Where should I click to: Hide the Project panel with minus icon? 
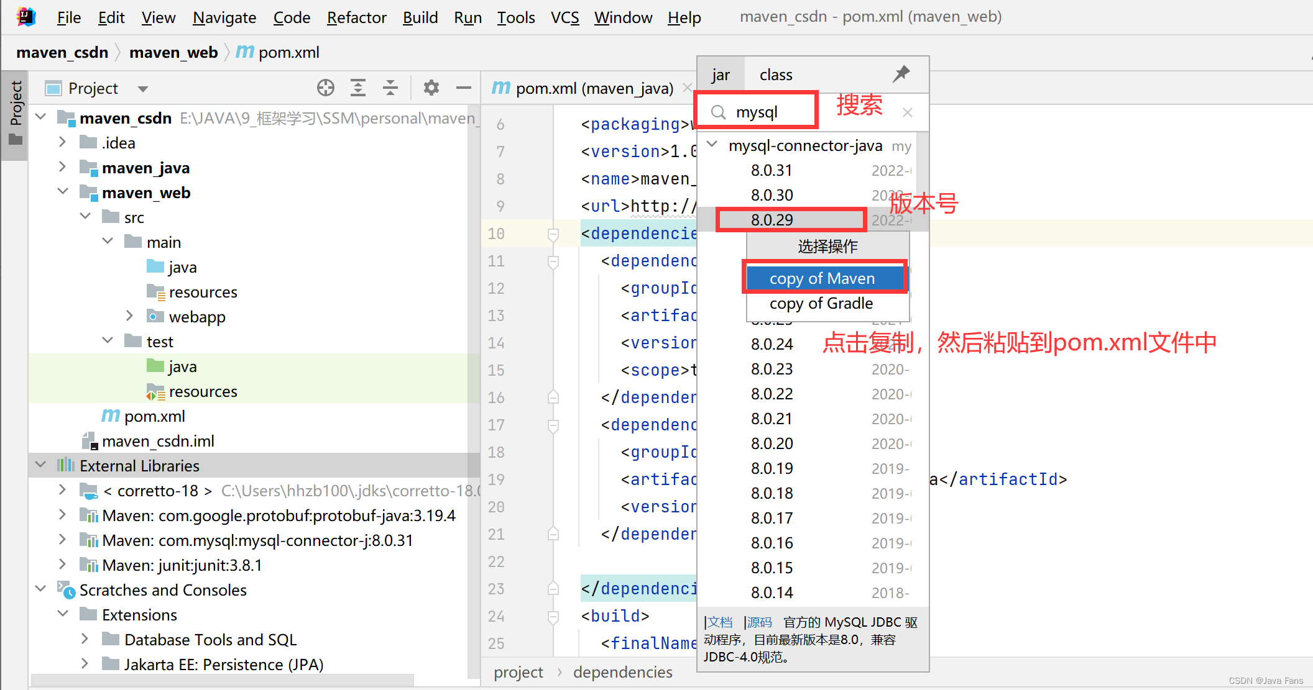[x=463, y=88]
